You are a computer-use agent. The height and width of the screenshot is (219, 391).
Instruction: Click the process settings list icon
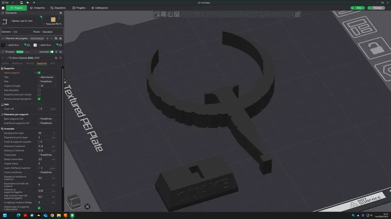click(56, 52)
